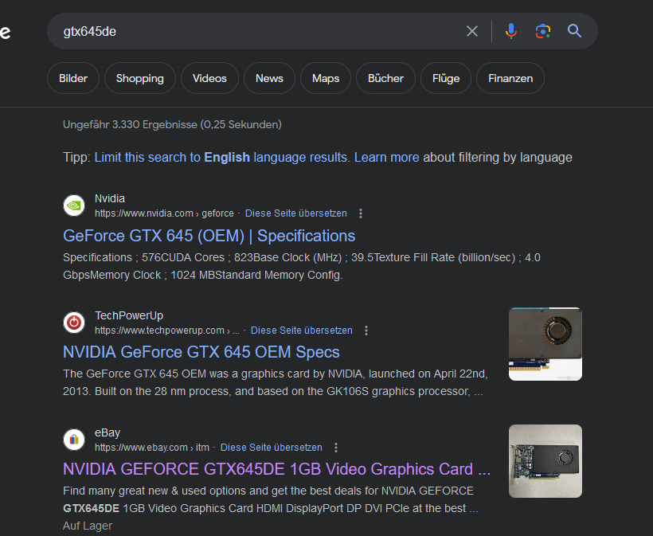The width and height of the screenshot is (653, 536).
Task: Start voice search with microphone icon
Action: (511, 31)
